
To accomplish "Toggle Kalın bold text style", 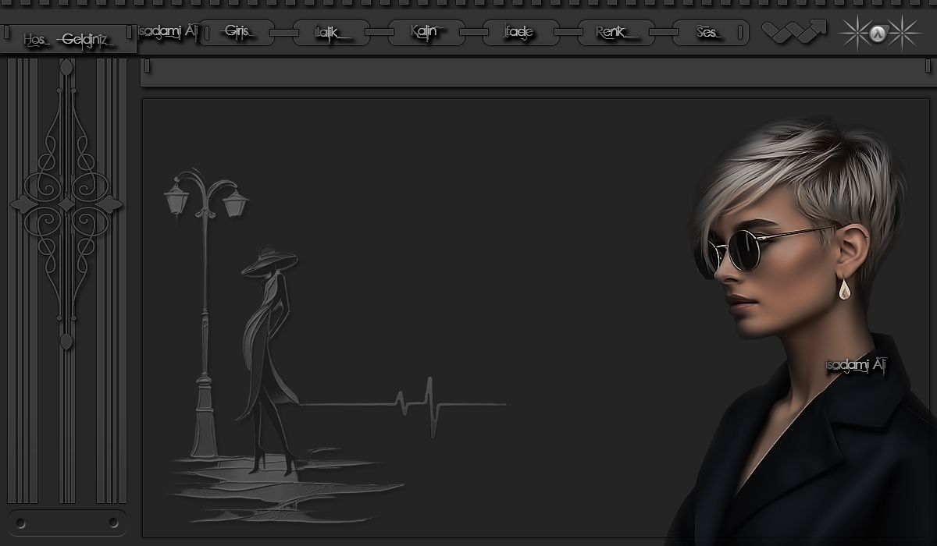I will click(426, 33).
